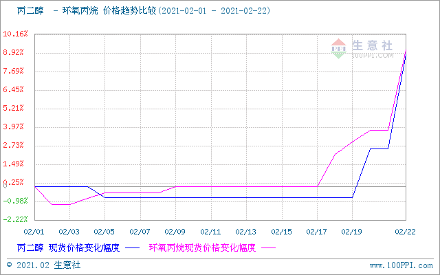
Task: Select the 丙二醇 现货价格变化幅度 legend label
Action: 69,247
